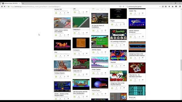The width and height of the screenshot is (182, 102).
Task: Open the Heretic Shadow of the Serpent Riders thumbnail
Action: pyautogui.click(x=62, y=87)
